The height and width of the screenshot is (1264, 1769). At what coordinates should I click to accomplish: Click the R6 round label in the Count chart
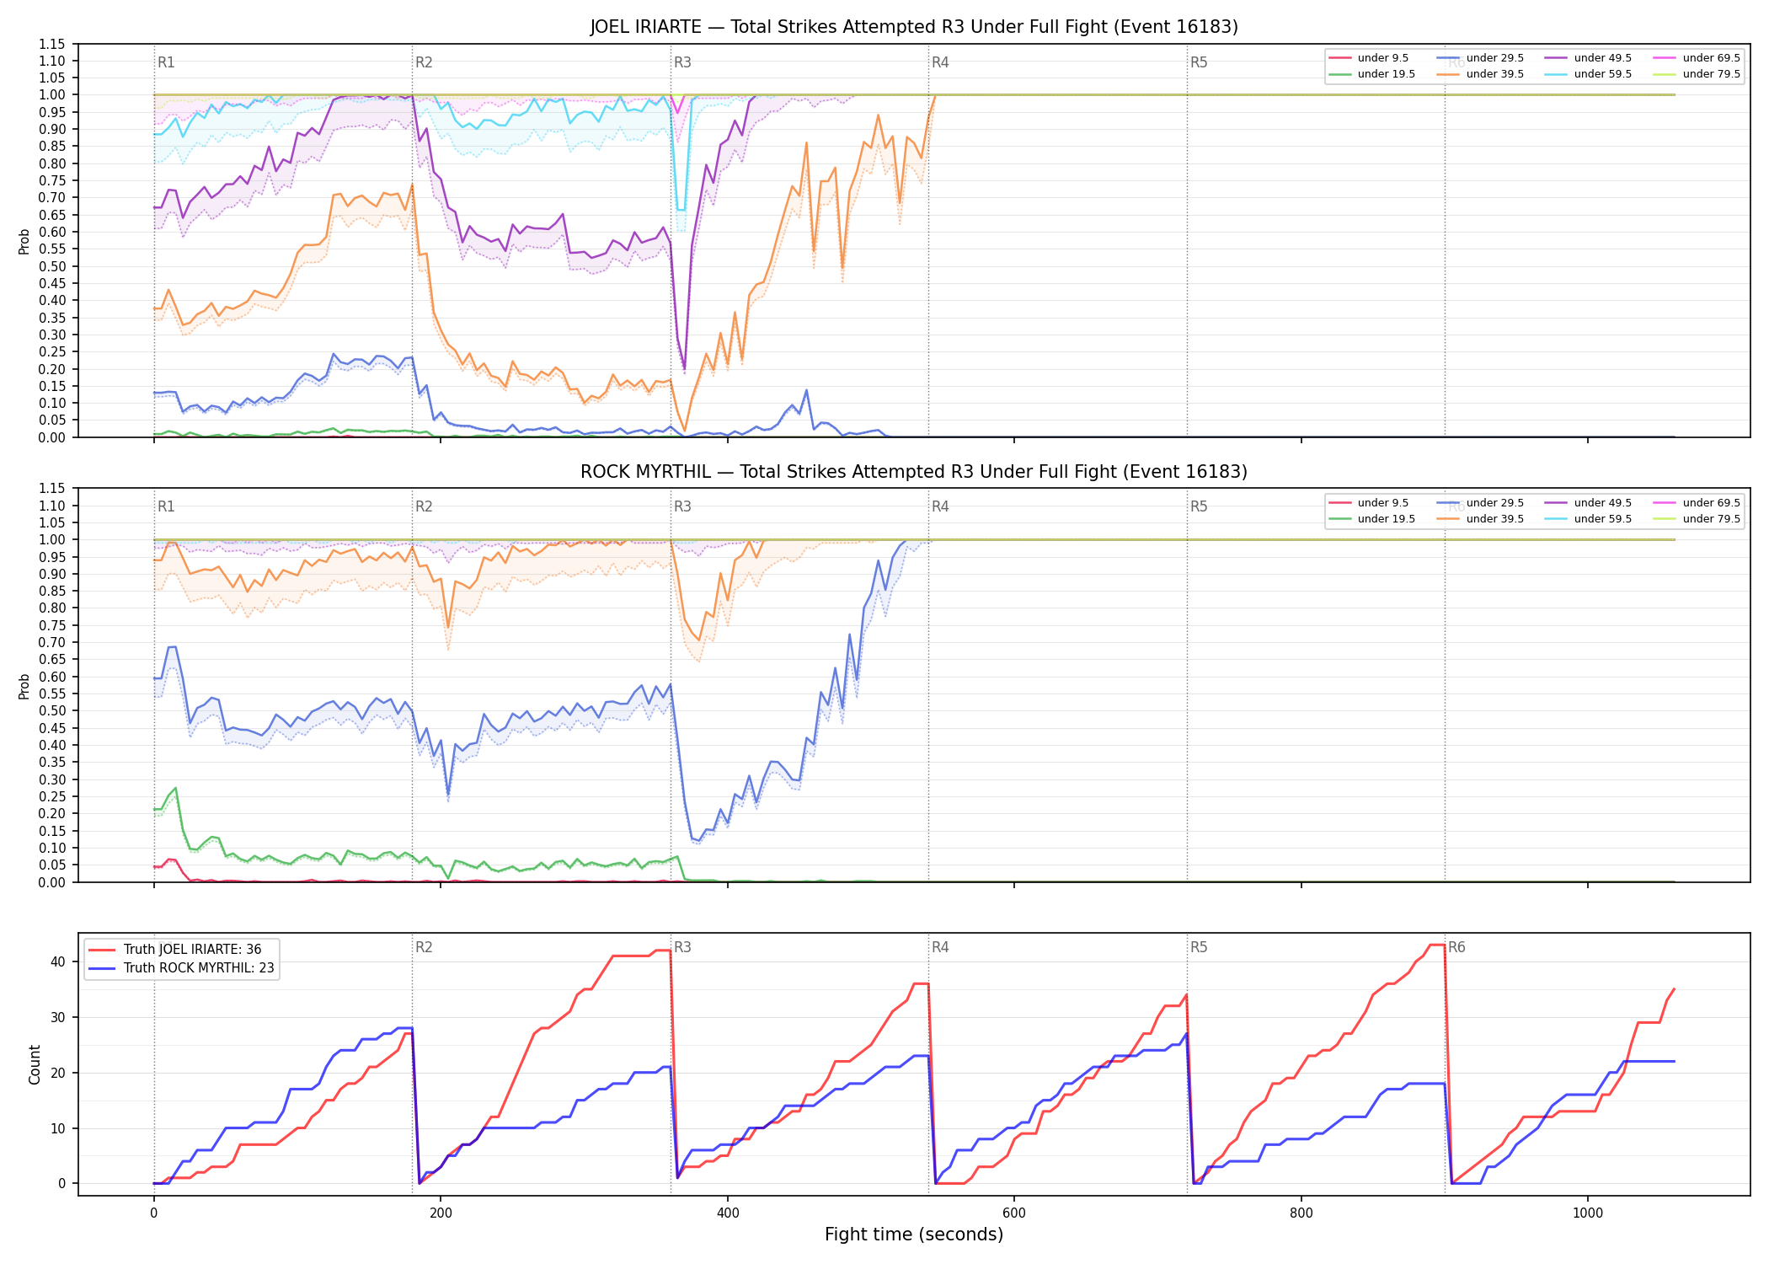point(1456,948)
